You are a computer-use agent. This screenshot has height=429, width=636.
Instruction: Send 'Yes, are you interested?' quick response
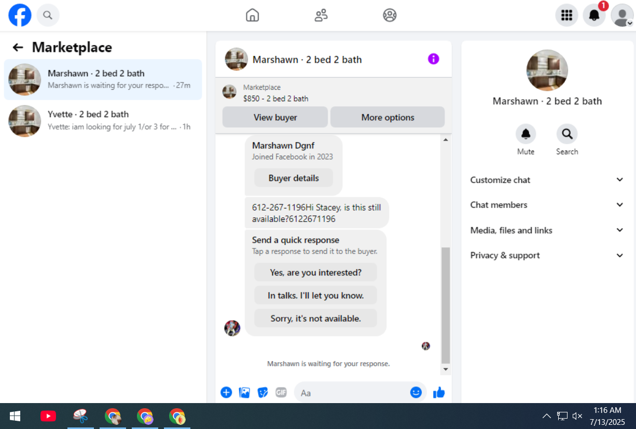[315, 272]
